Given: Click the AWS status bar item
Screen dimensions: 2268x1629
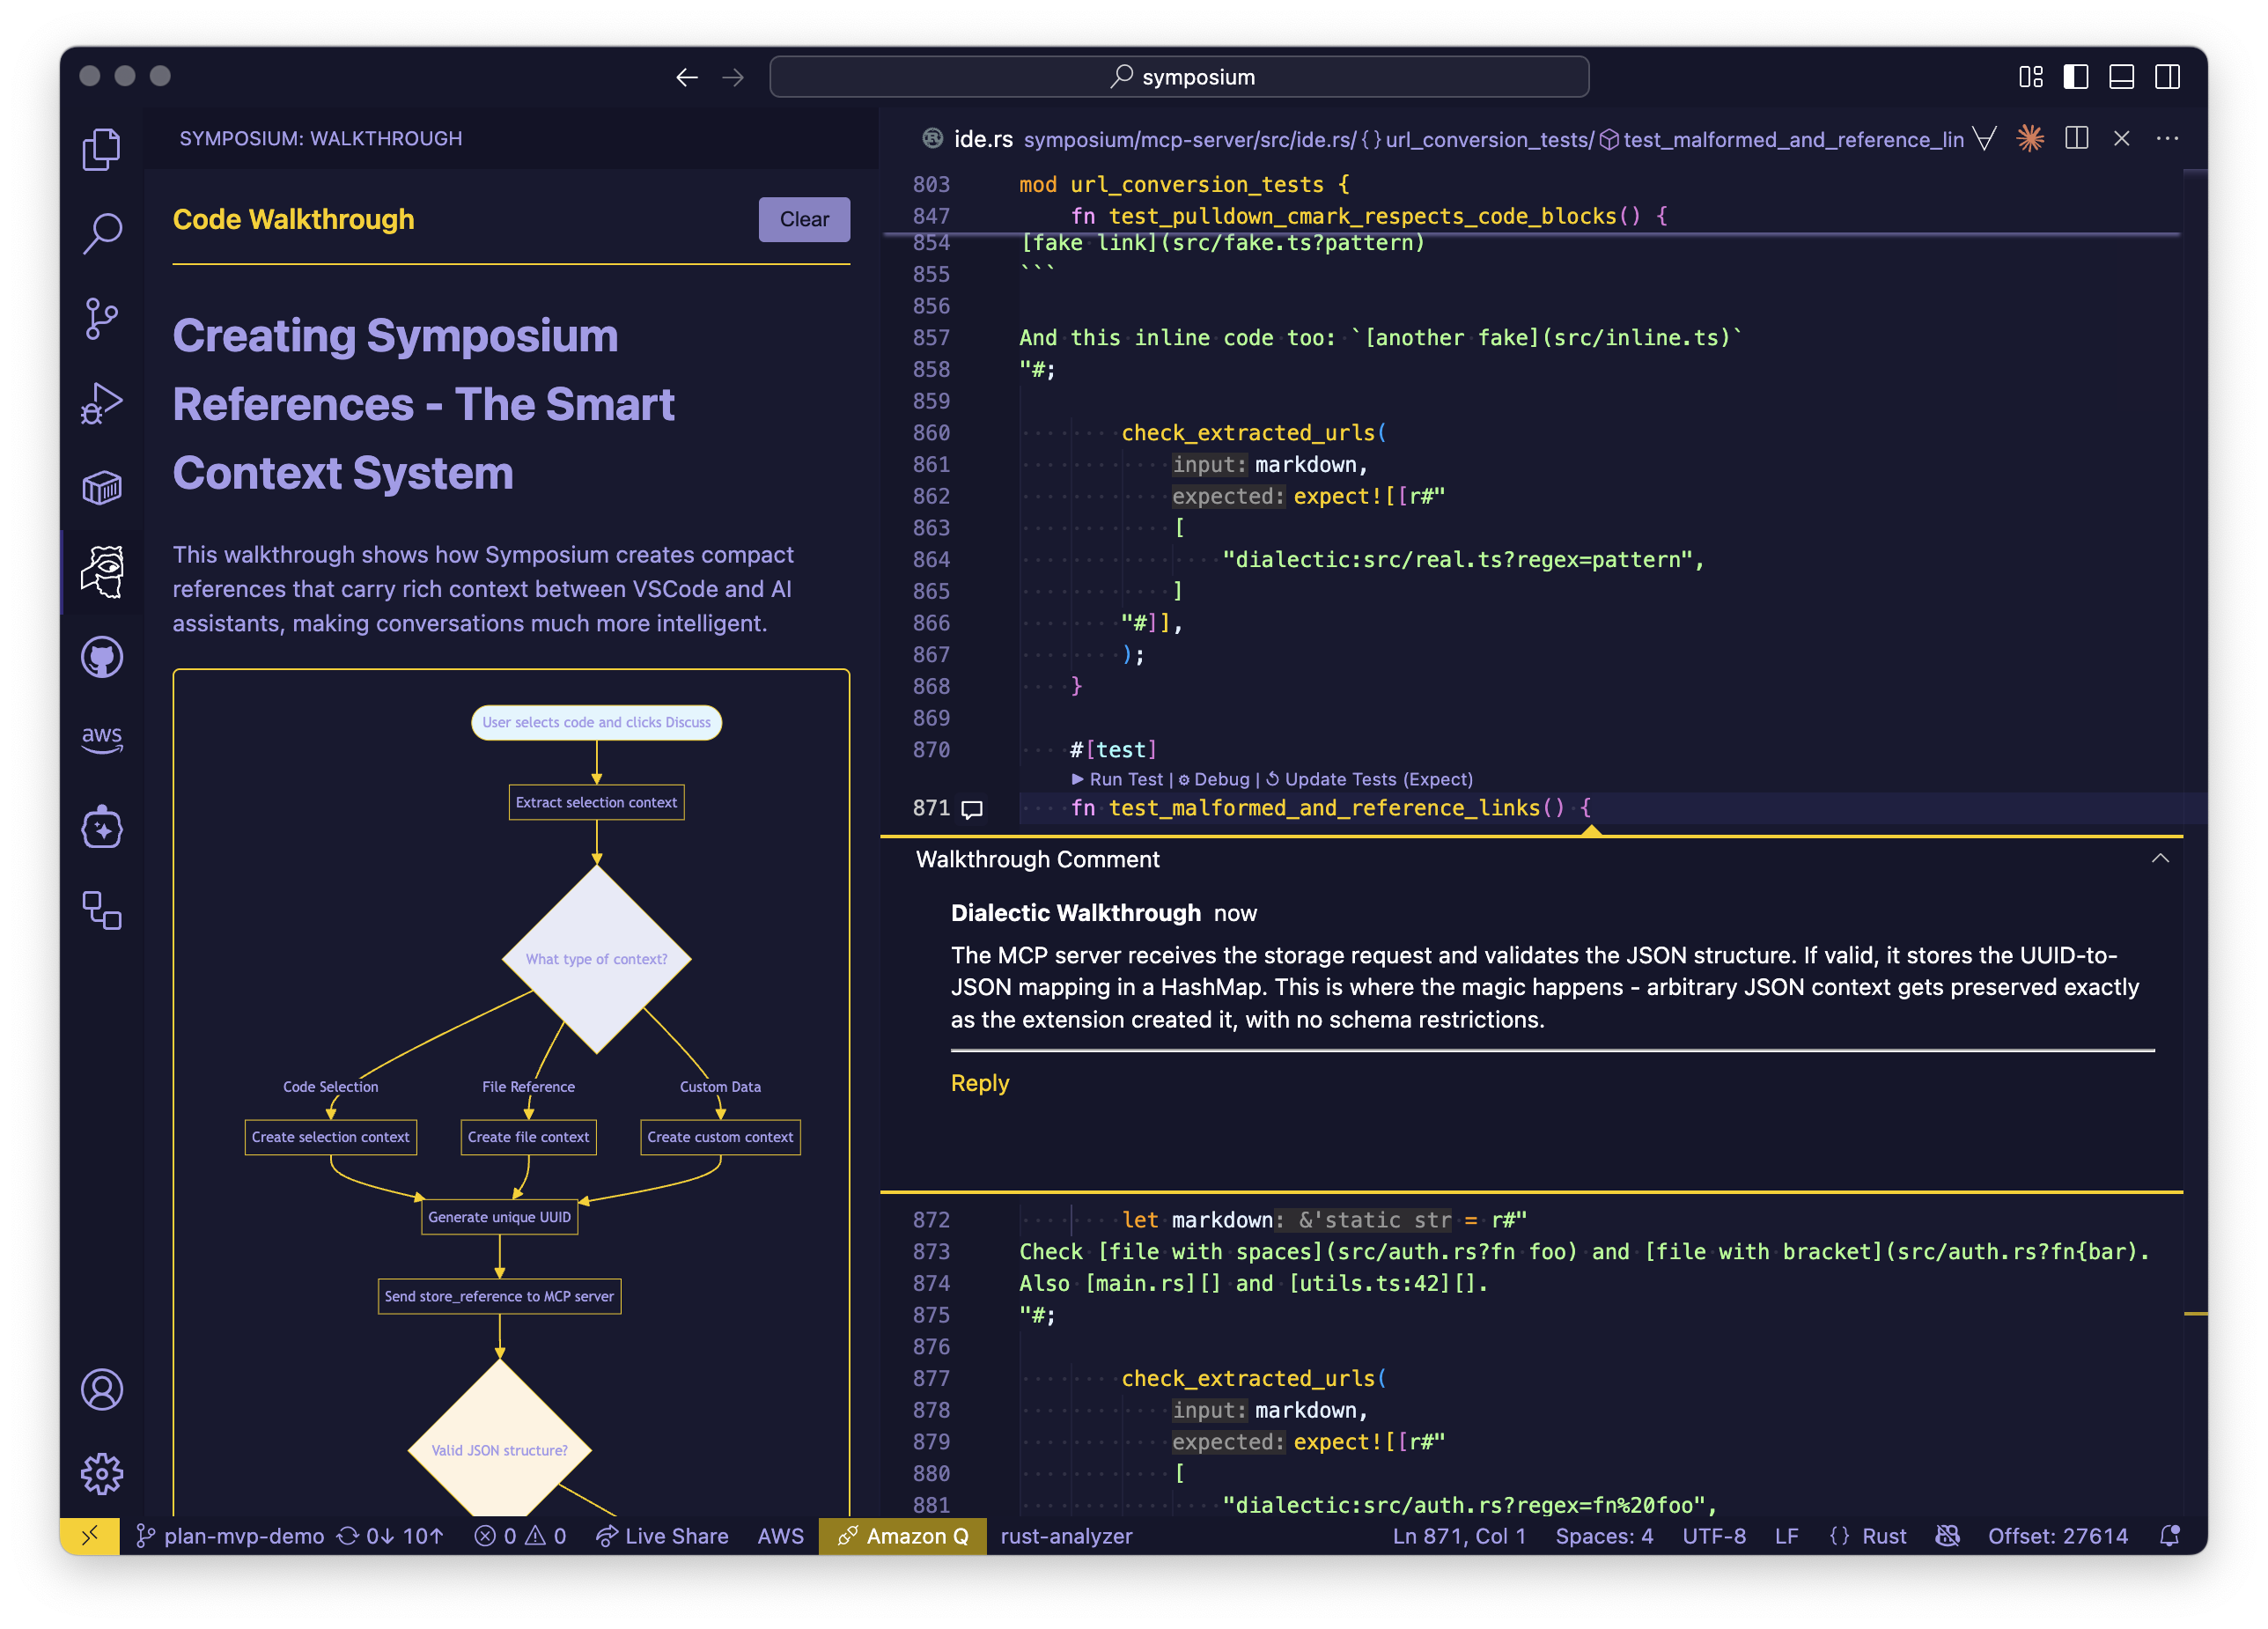Looking at the screenshot, I should (780, 1536).
